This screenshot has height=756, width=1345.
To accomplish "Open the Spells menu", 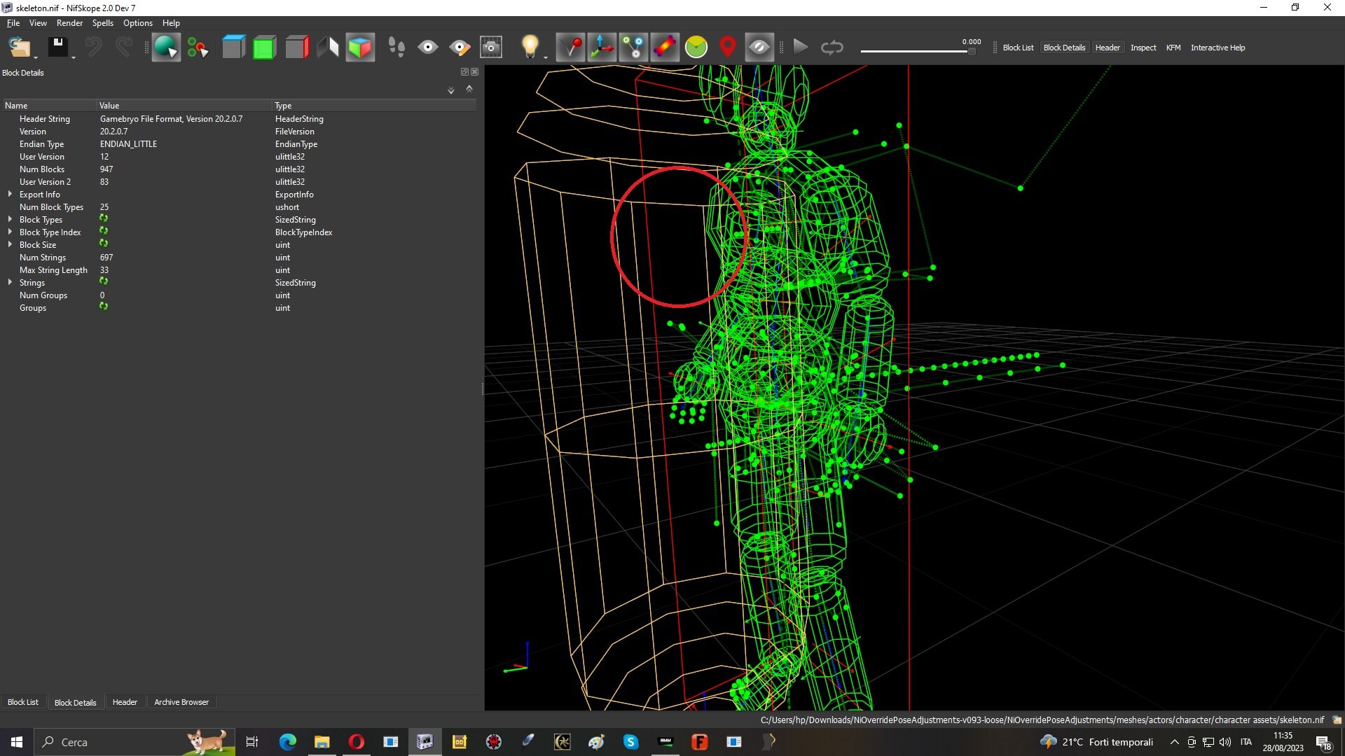I will pyautogui.click(x=102, y=23).
